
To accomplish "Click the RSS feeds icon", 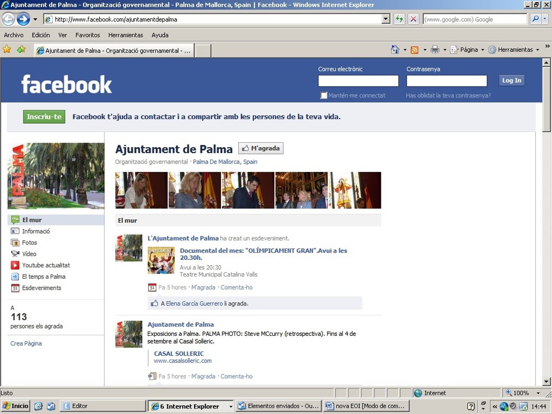I will tap(414, 50).
